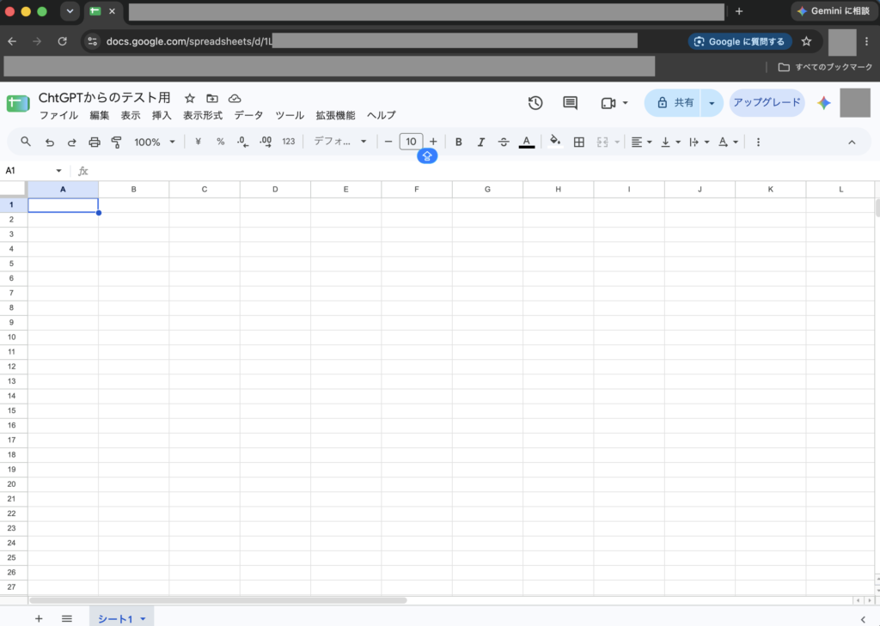Image resolution: width=880 pixels, height=626 pixels.
Task: Increase font size with plus
Action: [433, 142]
